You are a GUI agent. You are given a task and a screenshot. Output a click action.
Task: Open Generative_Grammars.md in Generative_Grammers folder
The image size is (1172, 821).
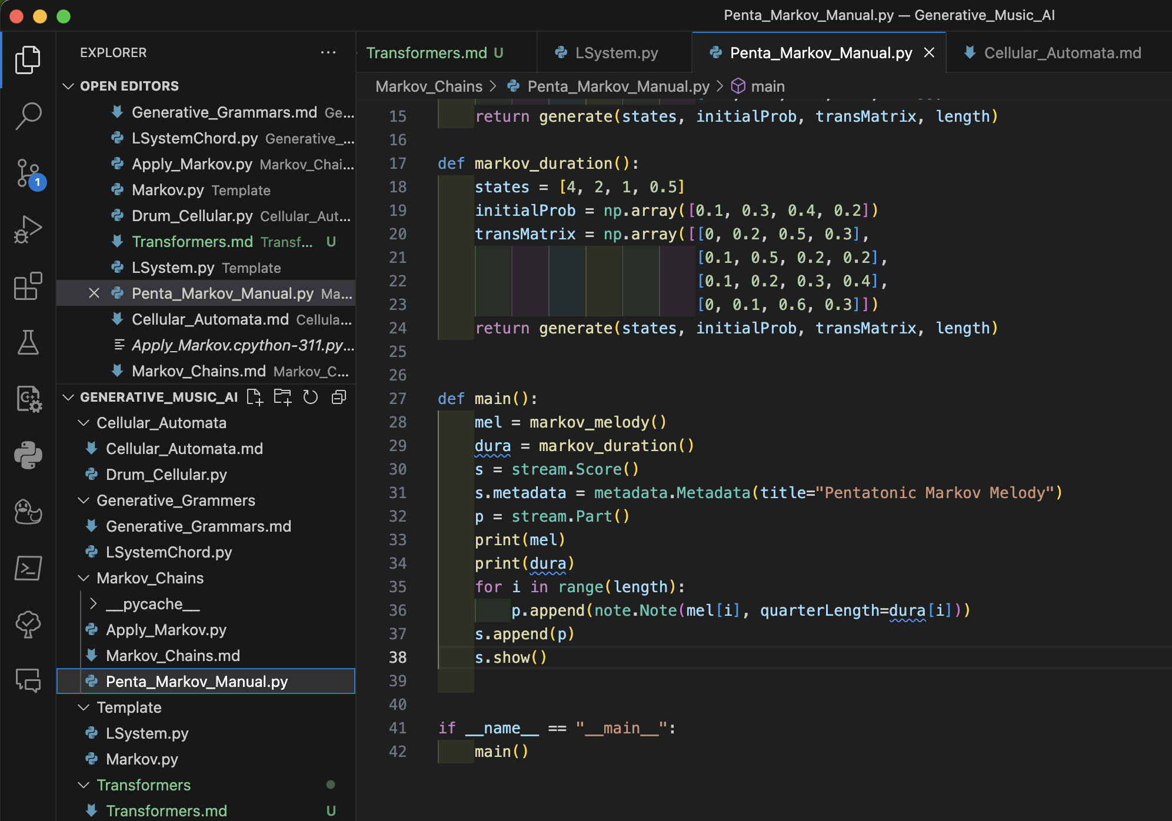click(x=206, y=526)
